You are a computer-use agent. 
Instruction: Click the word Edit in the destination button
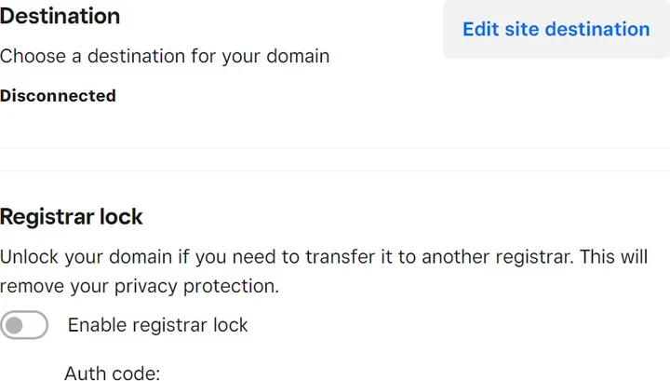[x=481, y=29]
